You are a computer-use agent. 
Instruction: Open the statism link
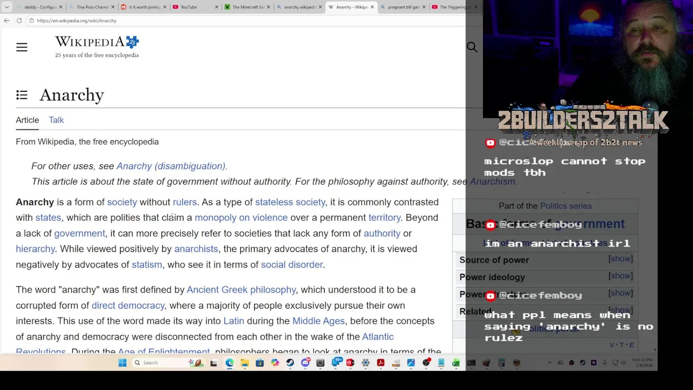tap(147, 265)
